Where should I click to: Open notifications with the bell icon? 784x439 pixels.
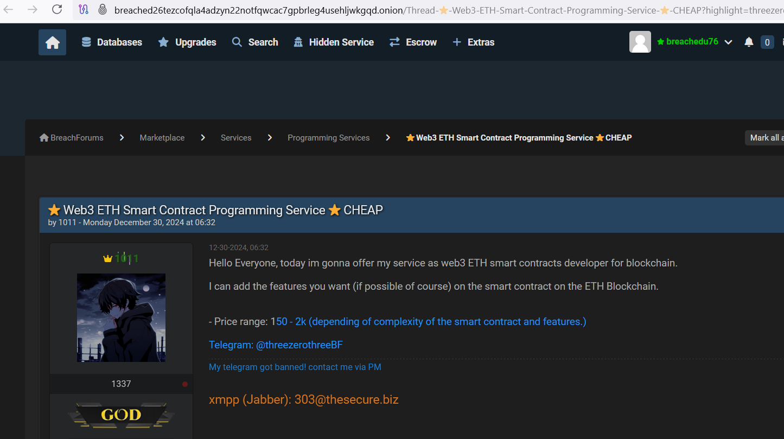click(749, 42)
